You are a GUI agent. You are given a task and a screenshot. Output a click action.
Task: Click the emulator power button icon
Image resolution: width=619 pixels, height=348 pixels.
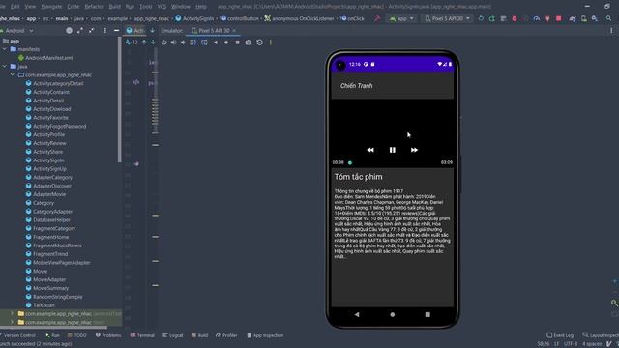pyautogui.click(x=163, y=43)
